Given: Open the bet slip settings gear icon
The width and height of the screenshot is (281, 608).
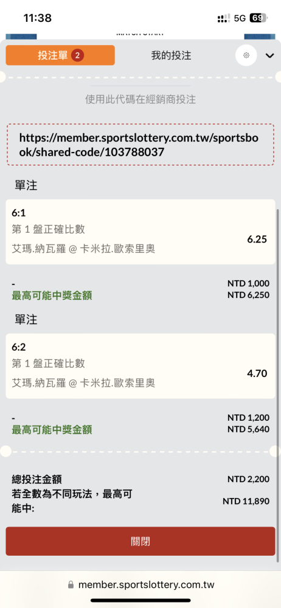Looking at the screenshot, I should coord(246,55).
